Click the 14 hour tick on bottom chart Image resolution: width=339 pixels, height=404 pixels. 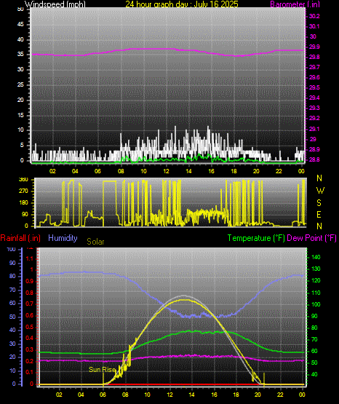[191, 395]
